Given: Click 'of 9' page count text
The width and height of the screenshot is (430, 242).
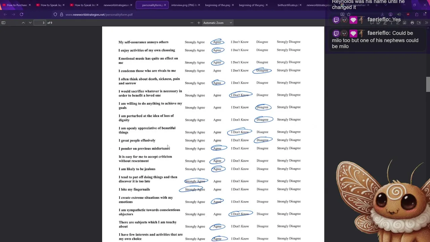Looking at the screenshot, I should point(50,23).
